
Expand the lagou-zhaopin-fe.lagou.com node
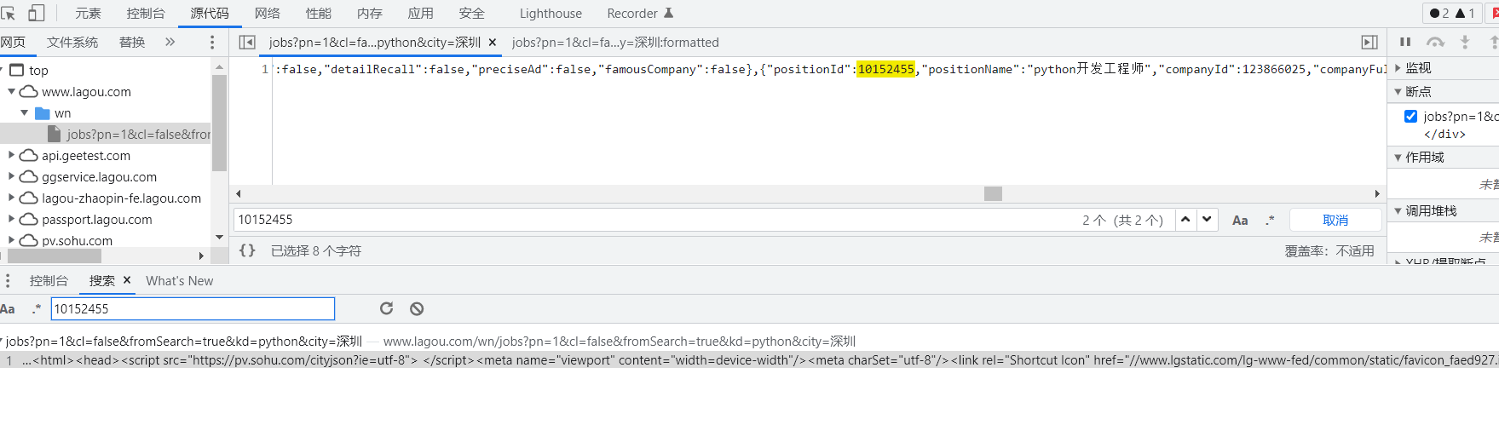click(x=12, y=198)
